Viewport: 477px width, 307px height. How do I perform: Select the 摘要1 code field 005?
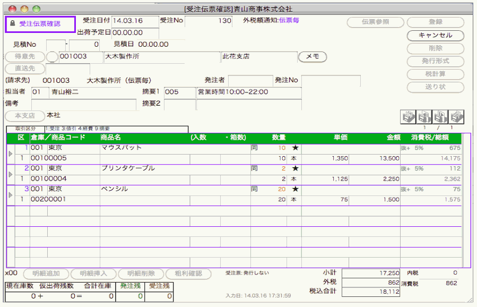coord(180,92)
